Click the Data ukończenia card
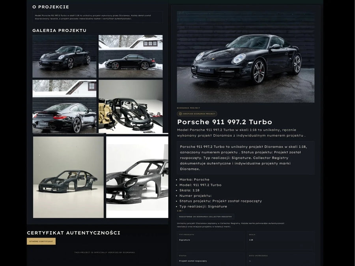 point(280,259)
